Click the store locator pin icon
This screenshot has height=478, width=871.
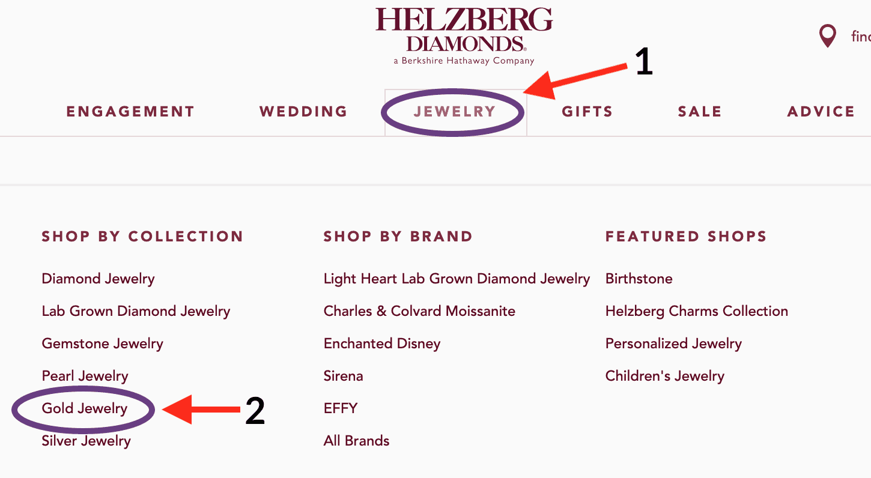(827, 35)
